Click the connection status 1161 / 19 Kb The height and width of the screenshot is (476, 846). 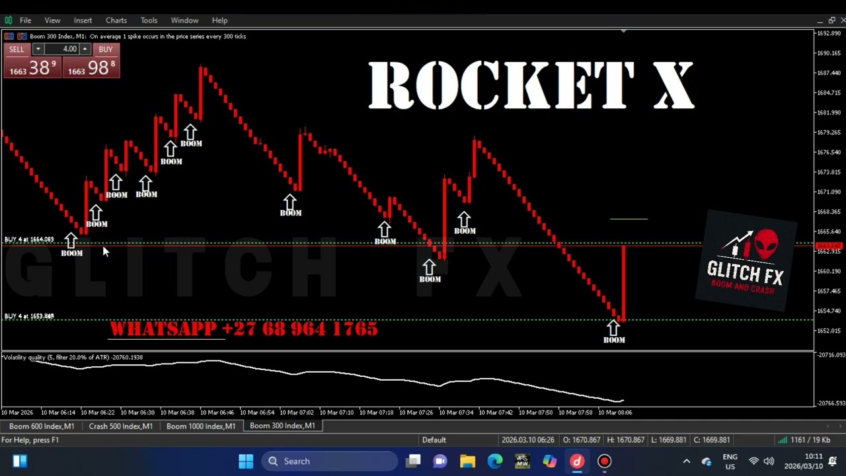(x=804, y=440)
